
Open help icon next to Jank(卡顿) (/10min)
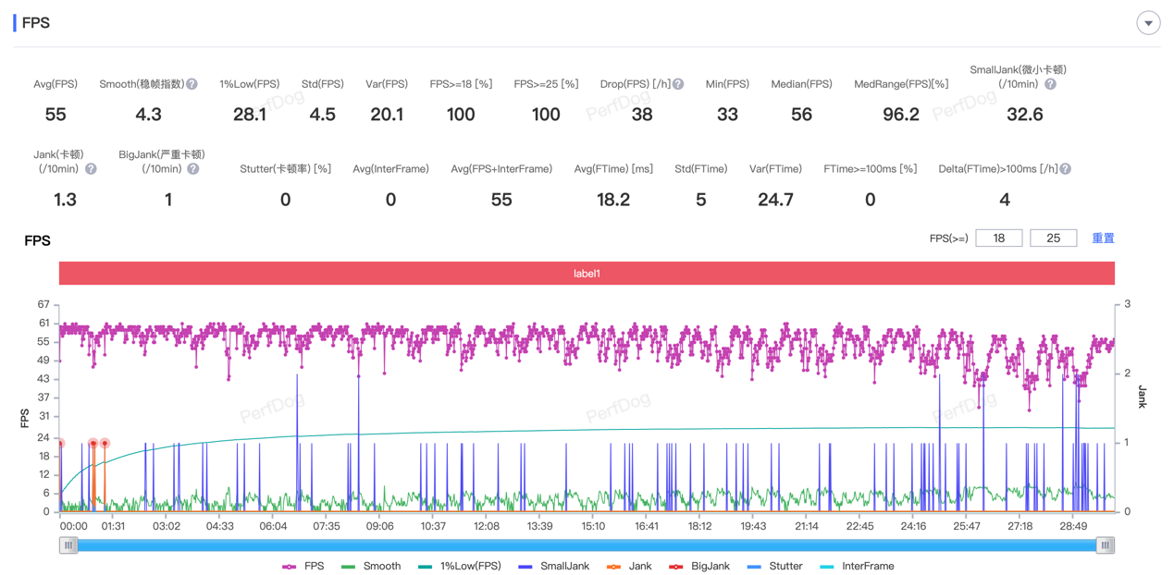tap(91, 169)
